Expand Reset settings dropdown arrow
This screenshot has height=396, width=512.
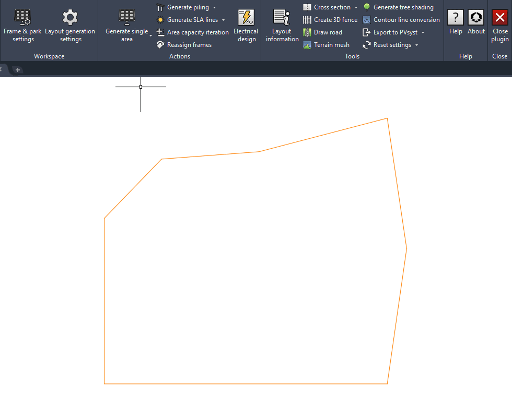tap(417, 45)
